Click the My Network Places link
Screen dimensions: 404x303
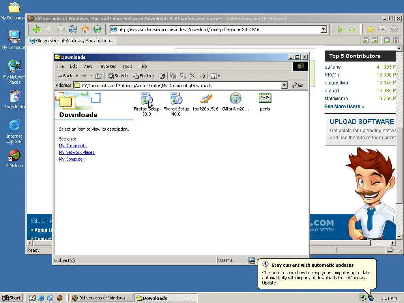point(77,152)
